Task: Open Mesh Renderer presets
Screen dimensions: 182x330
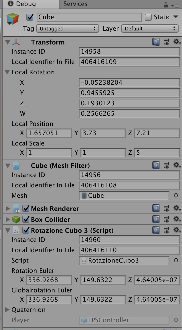Action: tap(166, 209)
